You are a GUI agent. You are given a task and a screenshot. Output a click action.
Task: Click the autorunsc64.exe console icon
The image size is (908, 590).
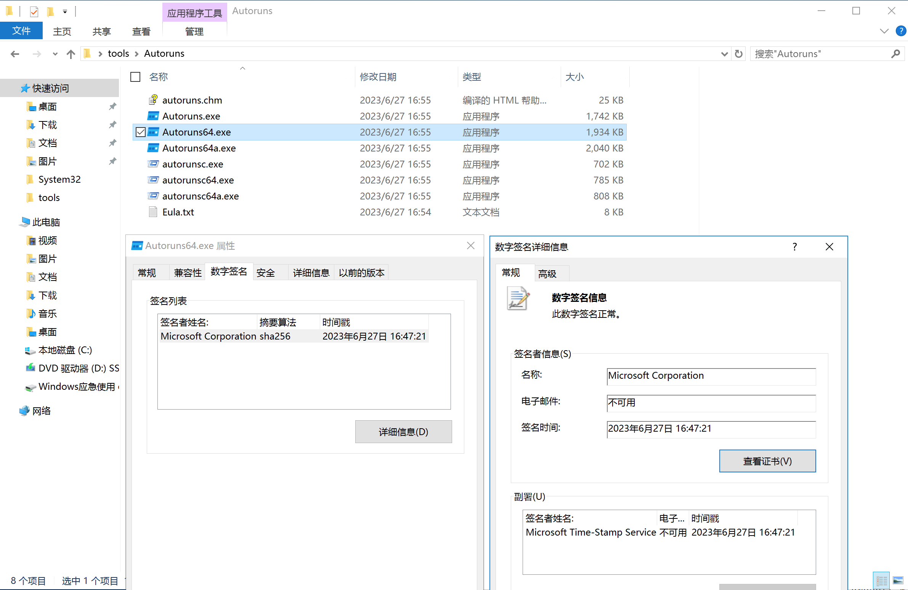153,180
